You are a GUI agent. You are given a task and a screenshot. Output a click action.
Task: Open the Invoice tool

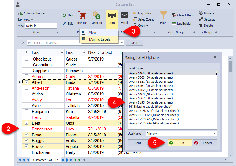pyautogui.click(x=82, y=18)
